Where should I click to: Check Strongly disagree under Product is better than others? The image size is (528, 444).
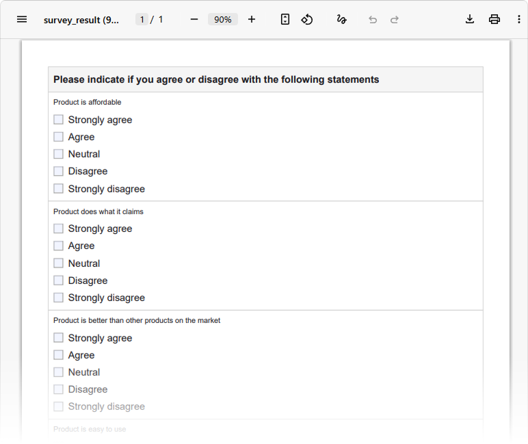pyautogui.click(x=59, y=406)
